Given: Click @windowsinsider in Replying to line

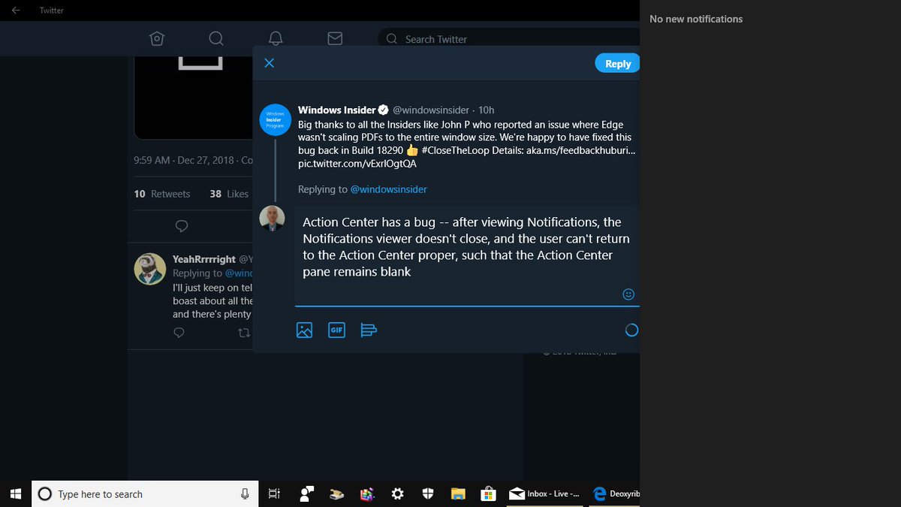Looking at the screenshot, I should coord(388,189).
